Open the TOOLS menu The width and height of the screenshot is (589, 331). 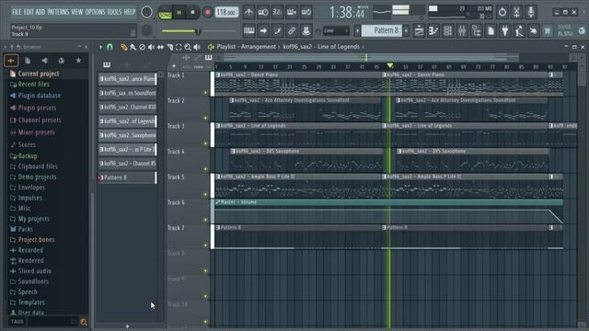[114, 12]
